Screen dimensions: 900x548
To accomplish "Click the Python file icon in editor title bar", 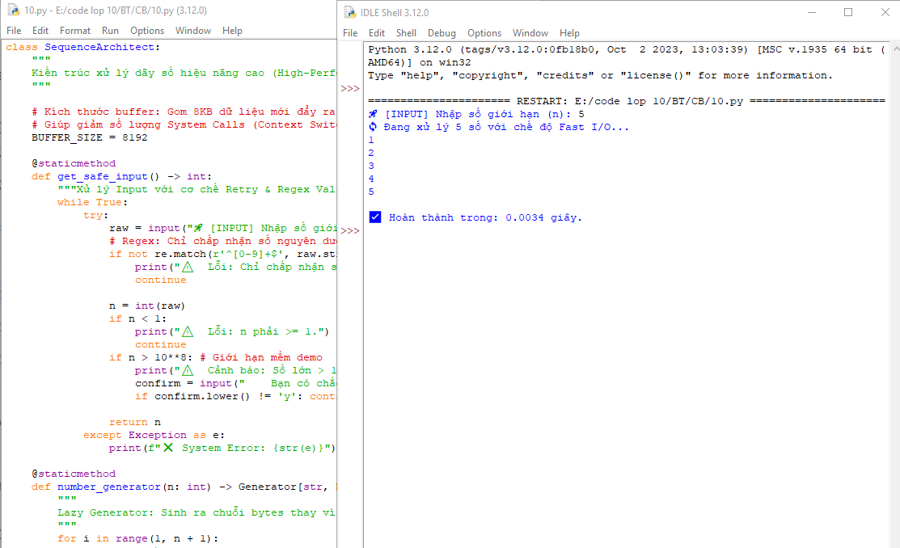I will pos(12,11).
